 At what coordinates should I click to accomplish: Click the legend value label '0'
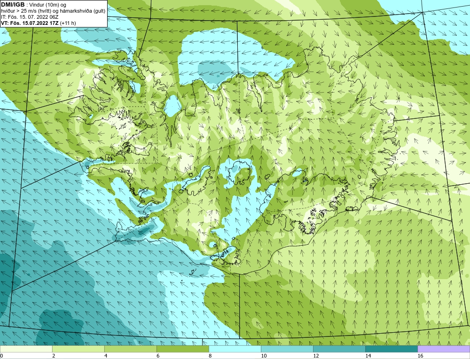pyautogui.click(x=2, y=356)
